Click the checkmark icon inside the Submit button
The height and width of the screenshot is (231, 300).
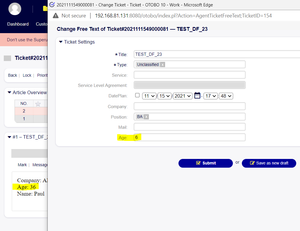(x=198, y=163)
